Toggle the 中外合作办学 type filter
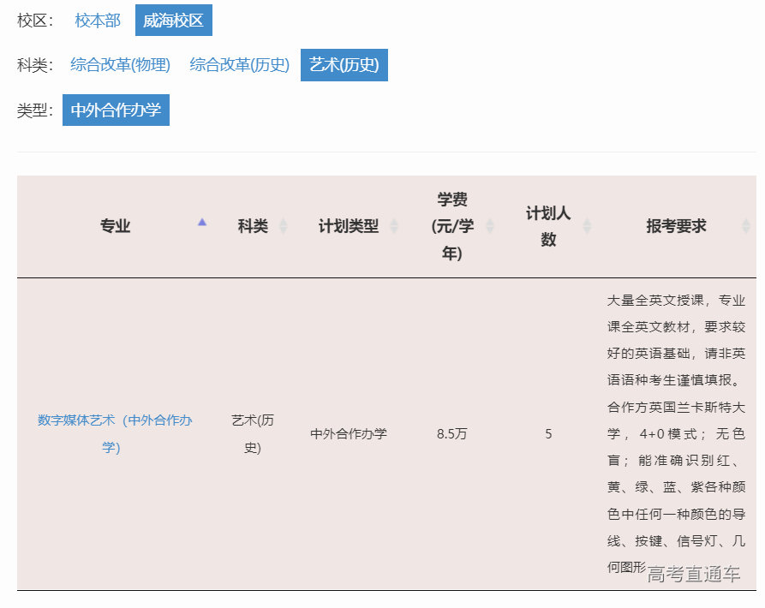The width and height of the screenshot is (765, 608). [x=116, y=110]
